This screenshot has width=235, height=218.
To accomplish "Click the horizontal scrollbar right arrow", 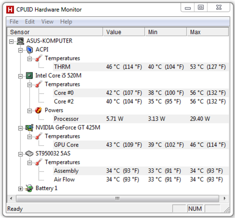I will 224,198.
